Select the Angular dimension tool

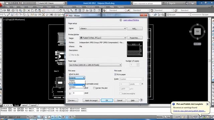(28, 15)
